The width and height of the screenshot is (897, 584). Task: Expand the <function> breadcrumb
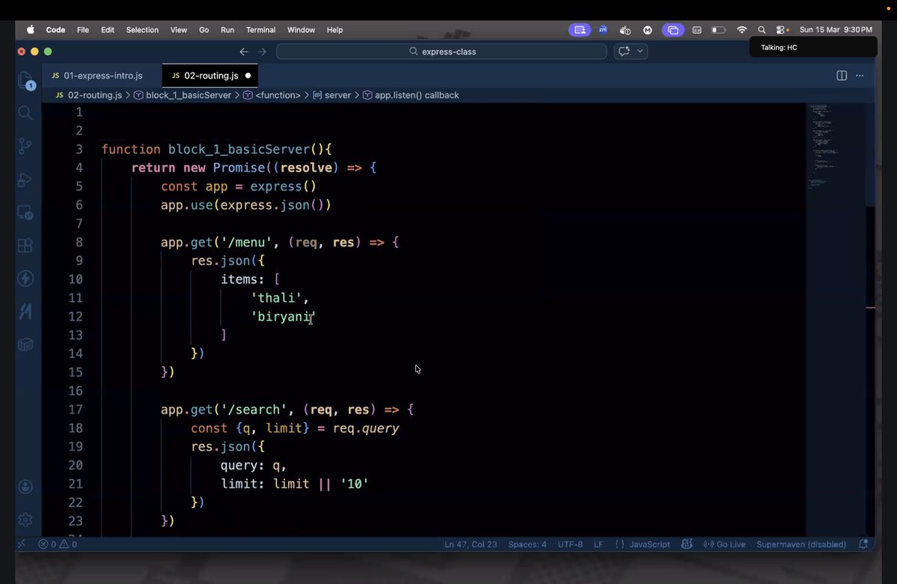click(272, 95)
